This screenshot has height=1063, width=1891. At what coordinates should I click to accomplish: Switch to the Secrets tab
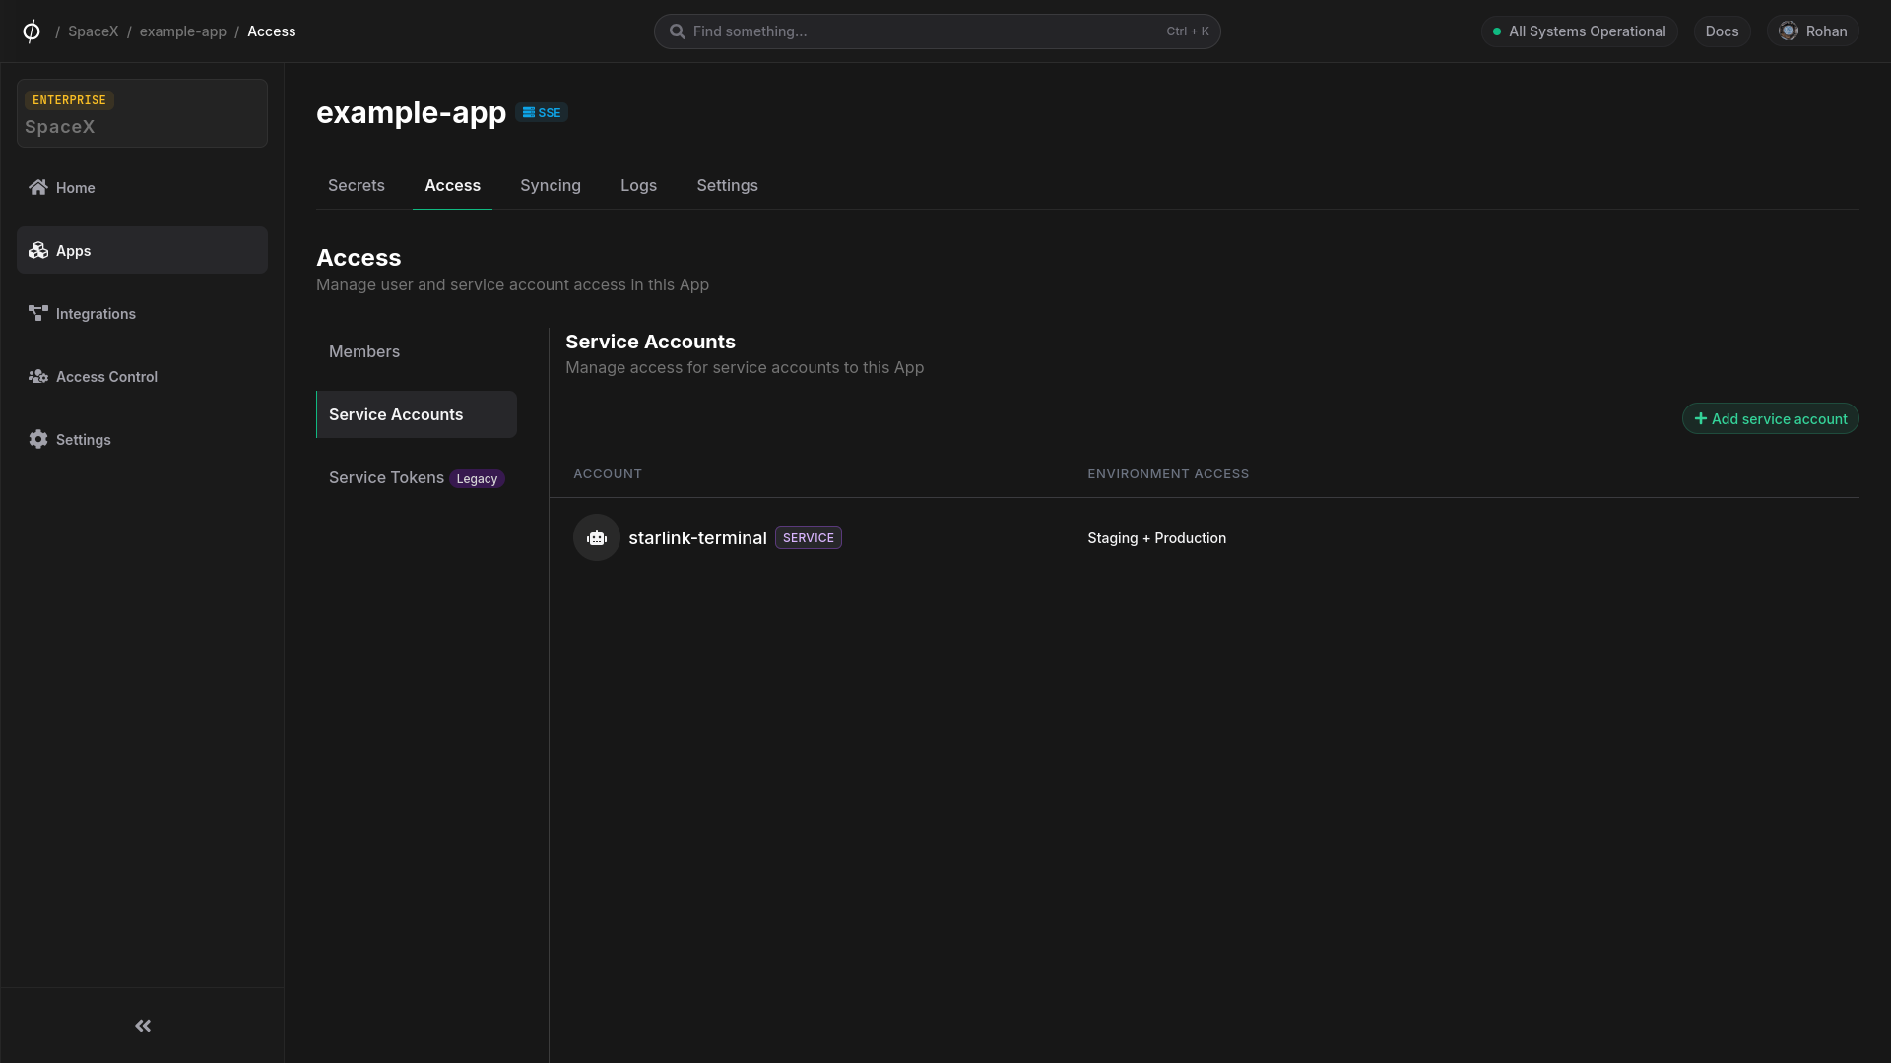point(356,185)
